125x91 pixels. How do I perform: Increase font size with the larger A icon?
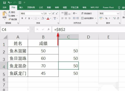[53, 13]
